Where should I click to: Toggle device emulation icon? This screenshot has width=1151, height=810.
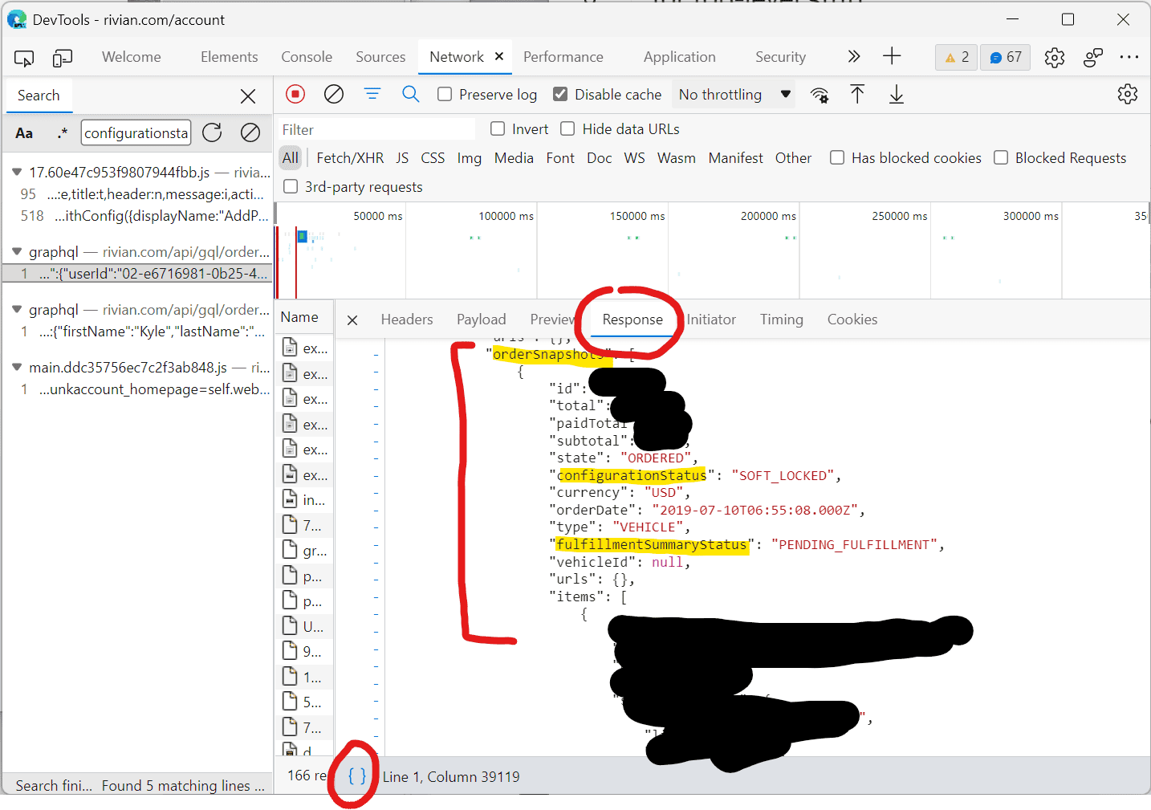[x=63, y=58]
